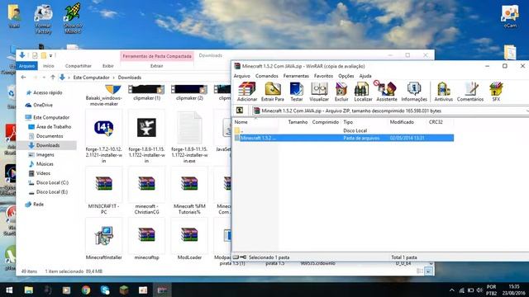Click Ferramentas de Pasta Compactada tab
The width and height of the screenshot is (529, 297).
click(x=157, y=56)
